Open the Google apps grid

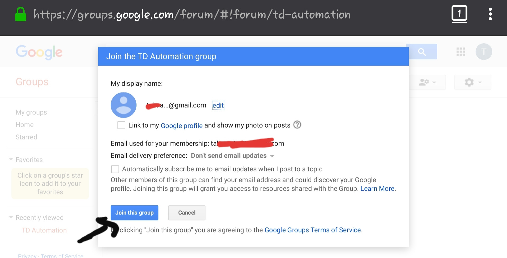click(x=461, y=52)
